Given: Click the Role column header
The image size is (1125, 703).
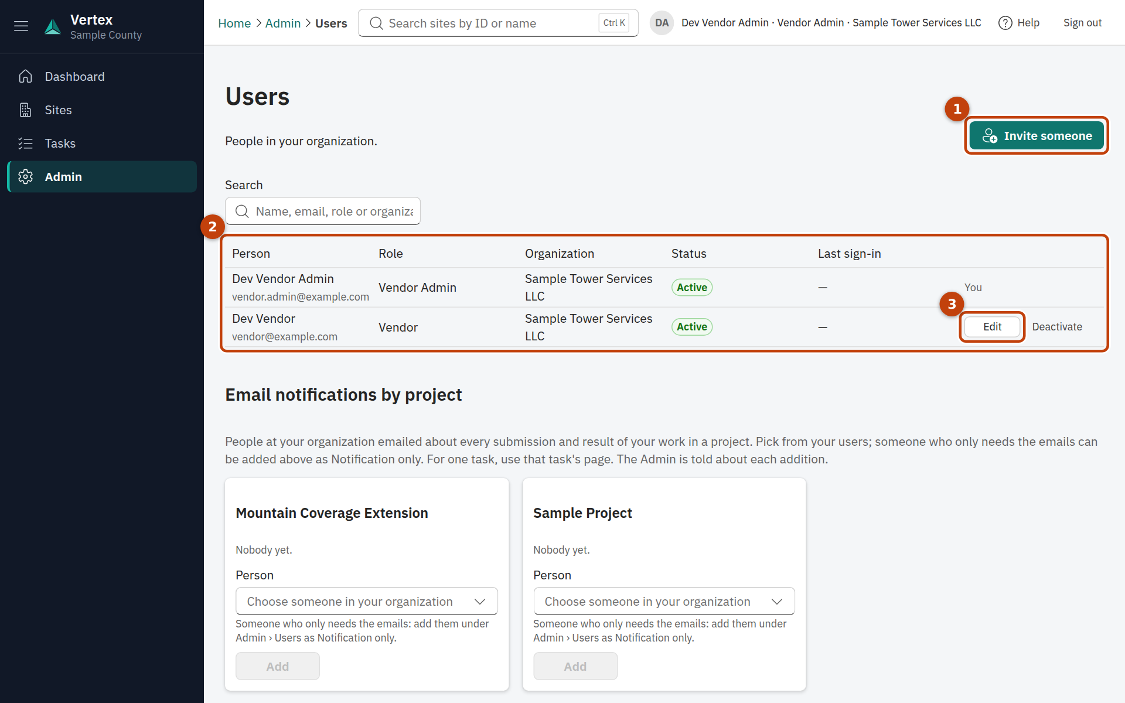Looking at the screenshot, I should 391,254.
